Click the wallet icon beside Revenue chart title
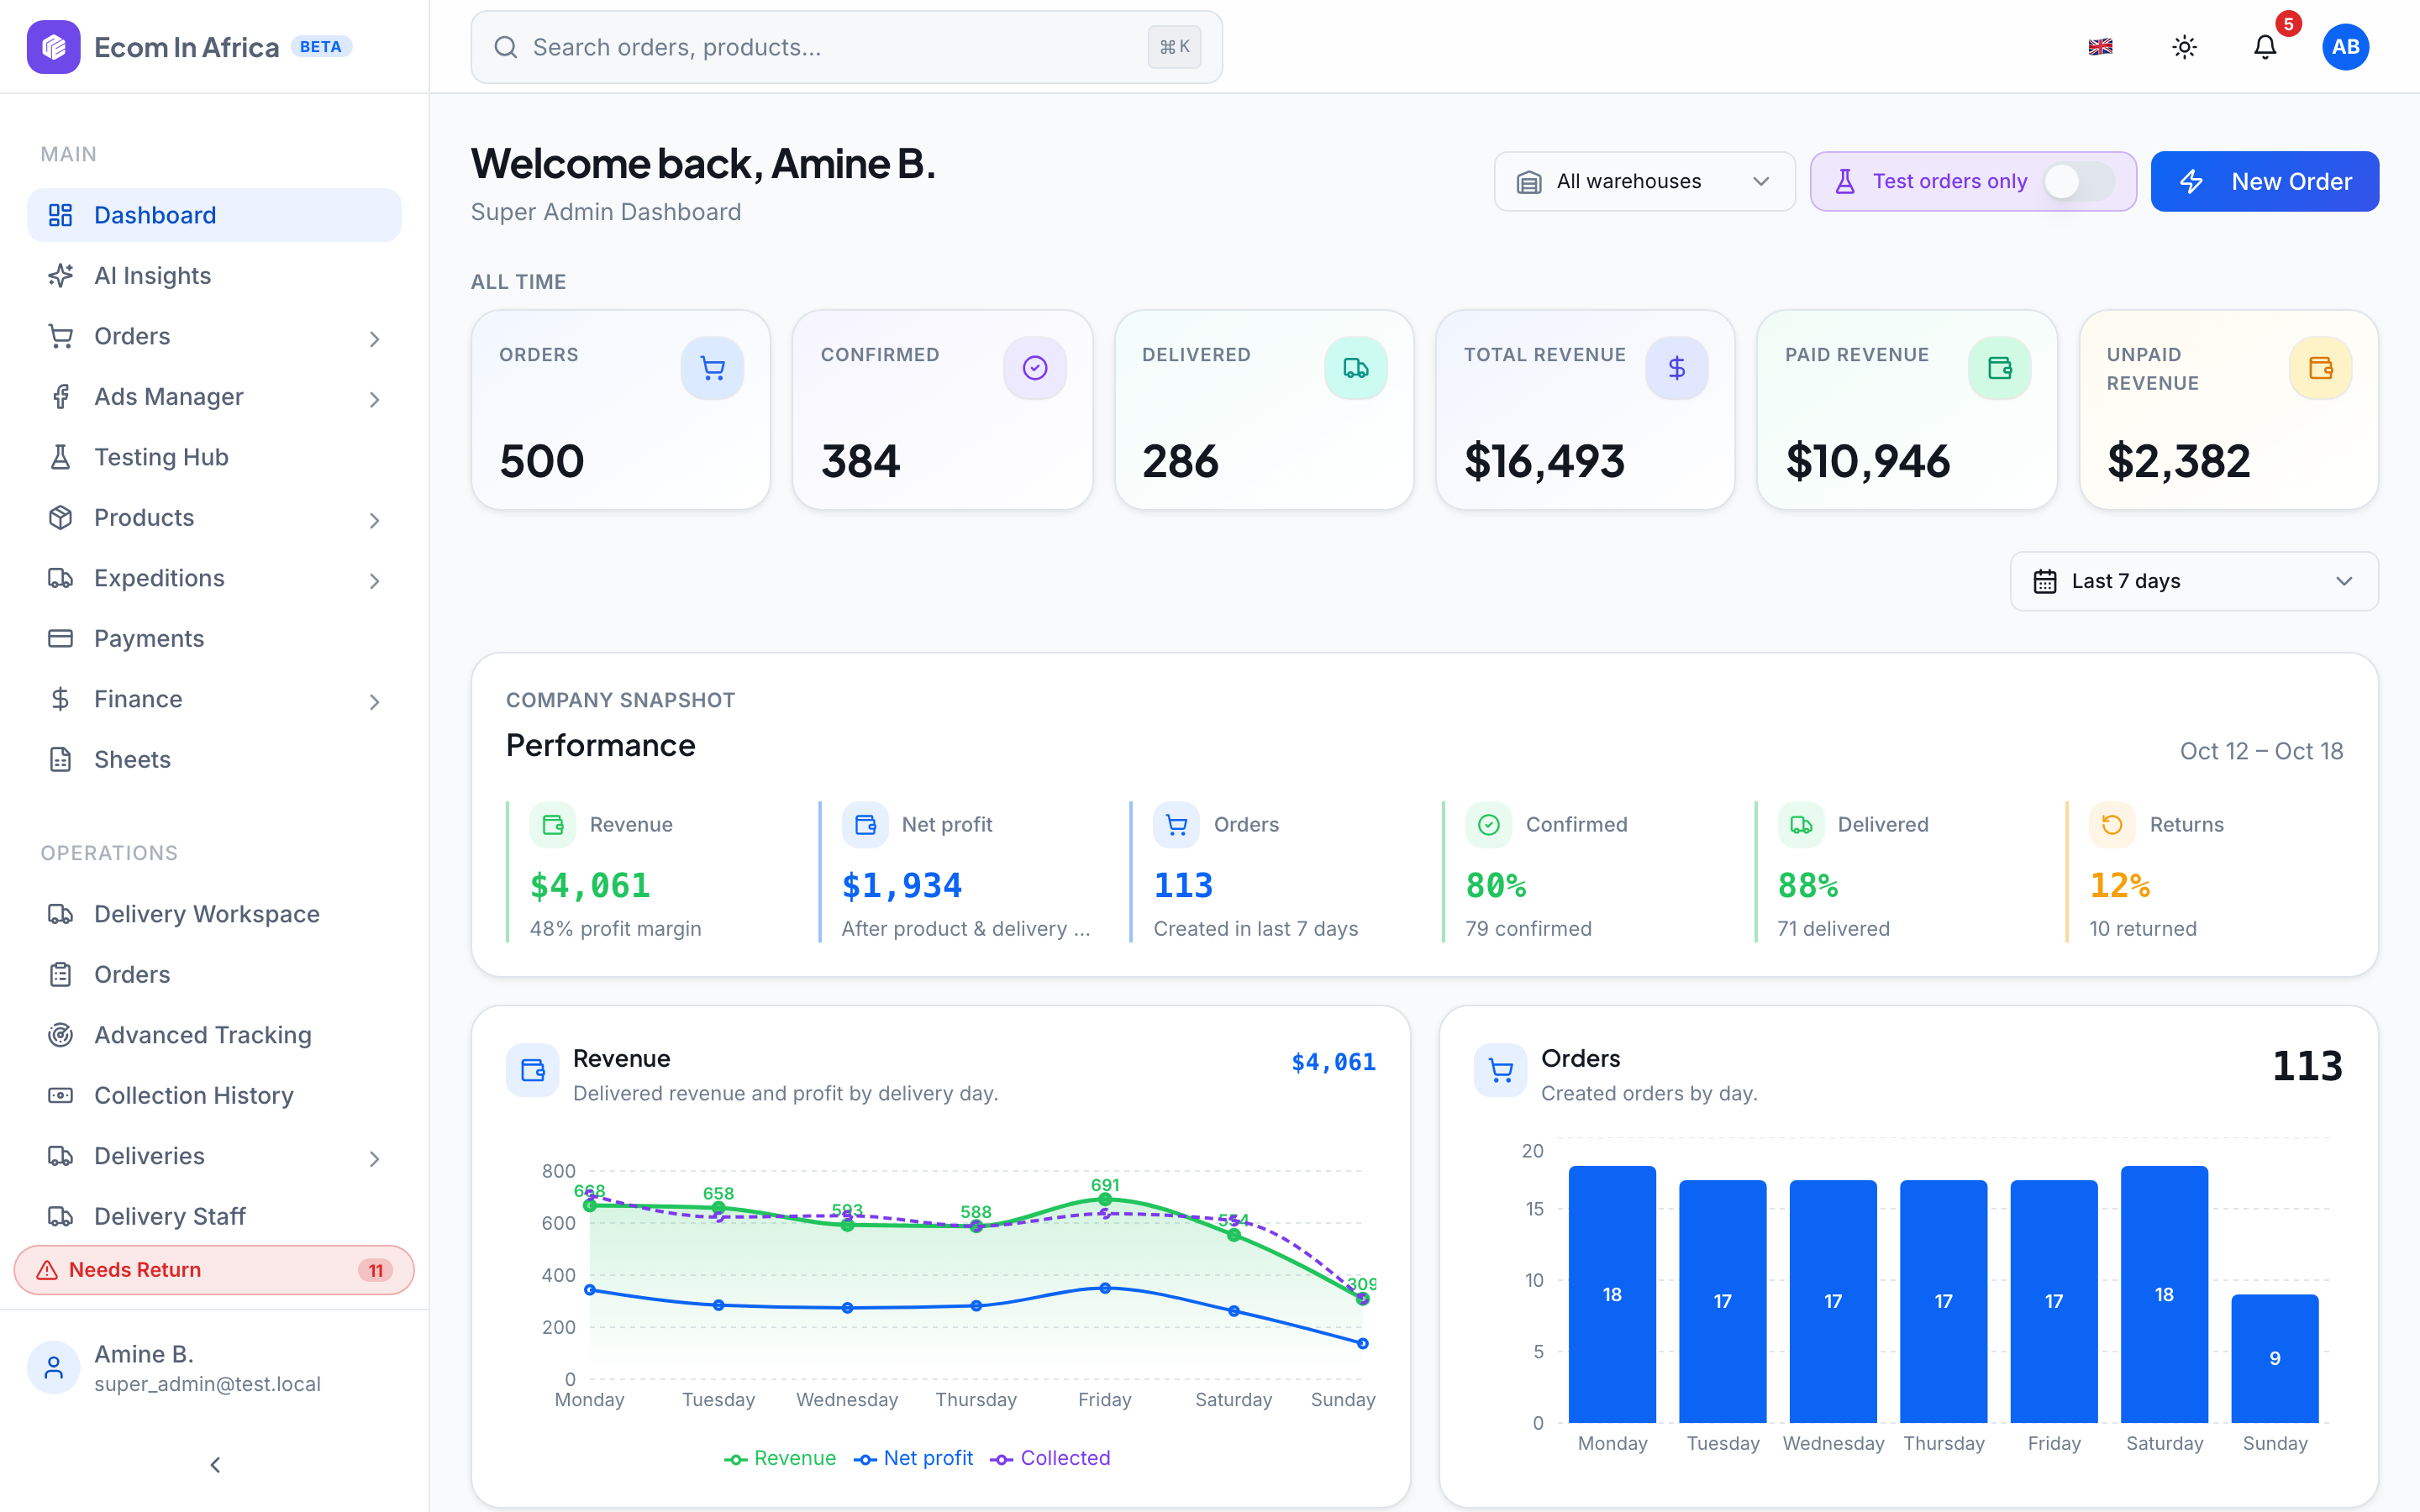 click(533, 1071)
